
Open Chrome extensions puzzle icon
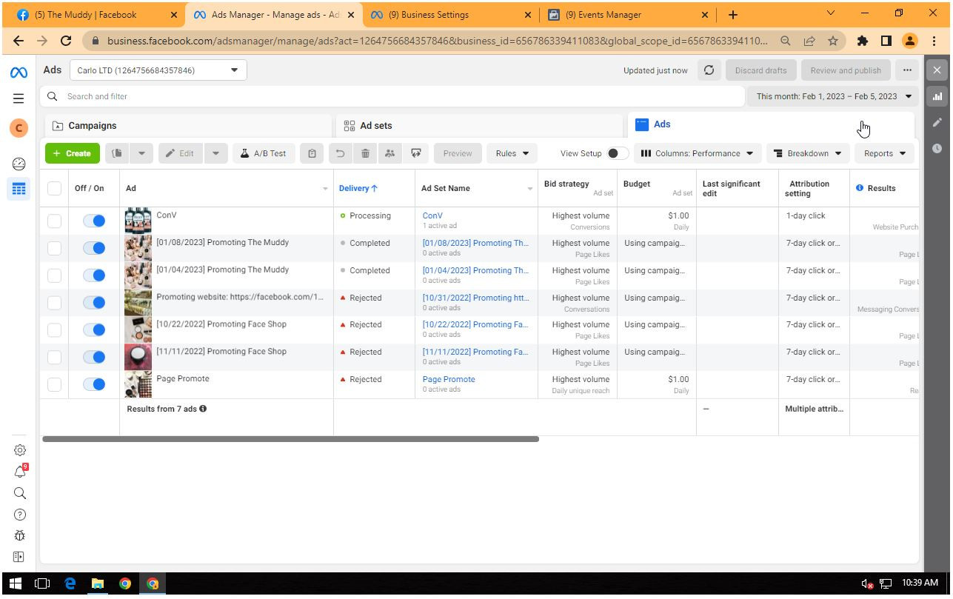(862, 41)
